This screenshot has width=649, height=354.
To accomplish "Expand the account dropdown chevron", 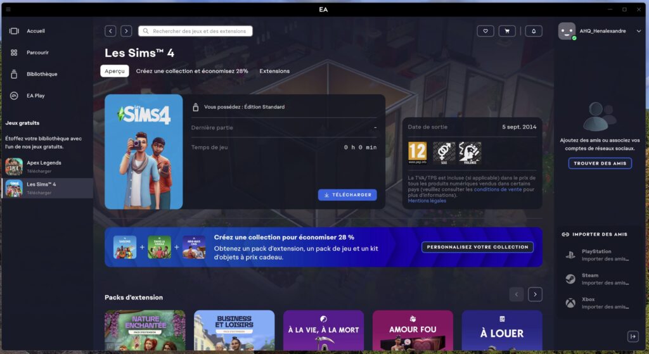I will [639, 31].
